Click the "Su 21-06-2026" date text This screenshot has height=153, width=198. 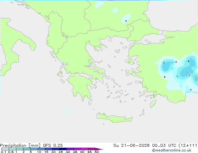click(x=131, y=146)
